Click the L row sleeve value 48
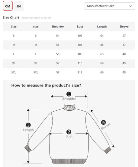The image size is (138, 167). pos(124,54)
